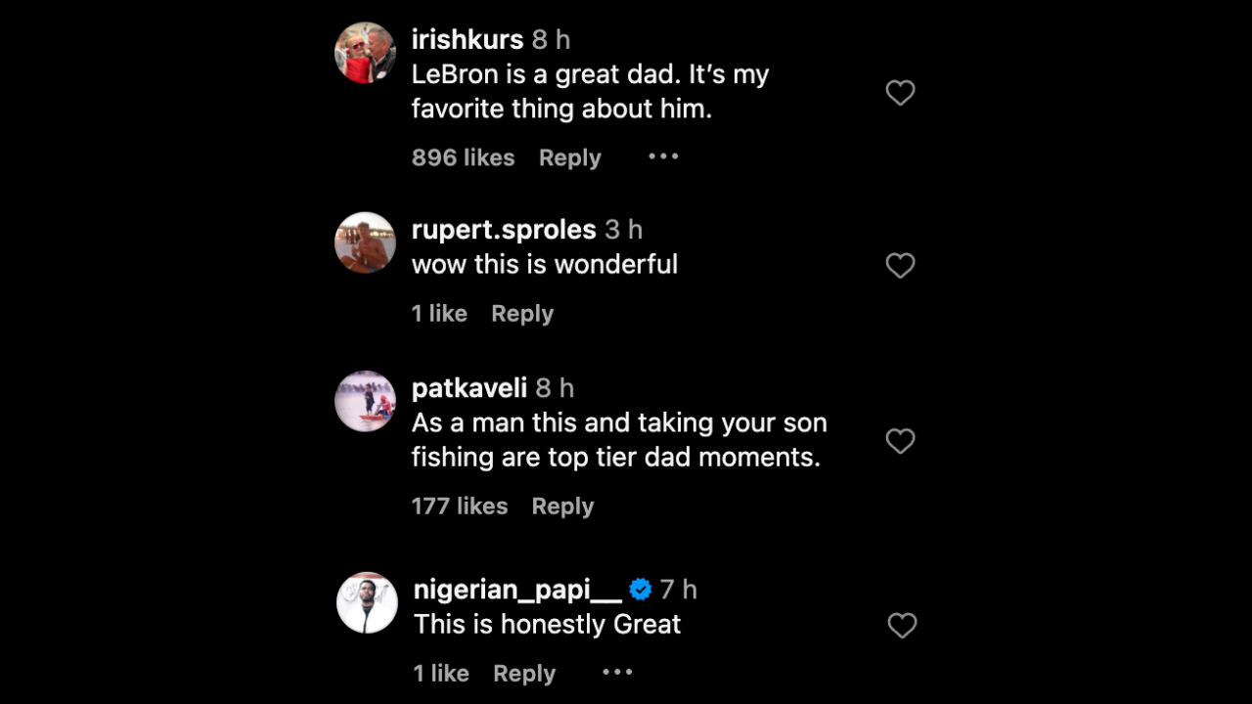Viewport: 1252px width, 704px height.
Task: Expand hidden actions for irishkurs' comment
Action: [663, 156]
